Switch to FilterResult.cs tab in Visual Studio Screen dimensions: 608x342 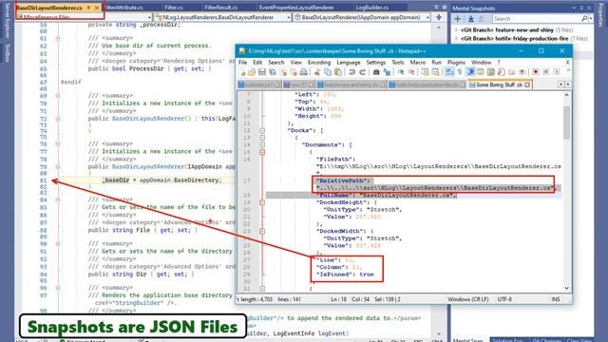click(x=220, y=8)
